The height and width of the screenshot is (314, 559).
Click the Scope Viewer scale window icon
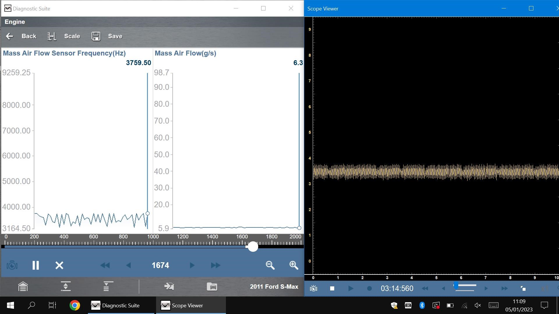pyautogui.click(x=523, y=288)
